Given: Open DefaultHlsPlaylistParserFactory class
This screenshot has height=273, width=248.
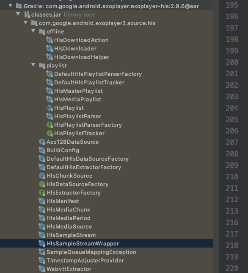Looking at the screenshot, I should click(x=98, y=74).
